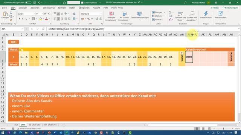The height and width of the screenshot is (135, 241).
Task: Click the Kommentare button
Action: coord(230,7)
